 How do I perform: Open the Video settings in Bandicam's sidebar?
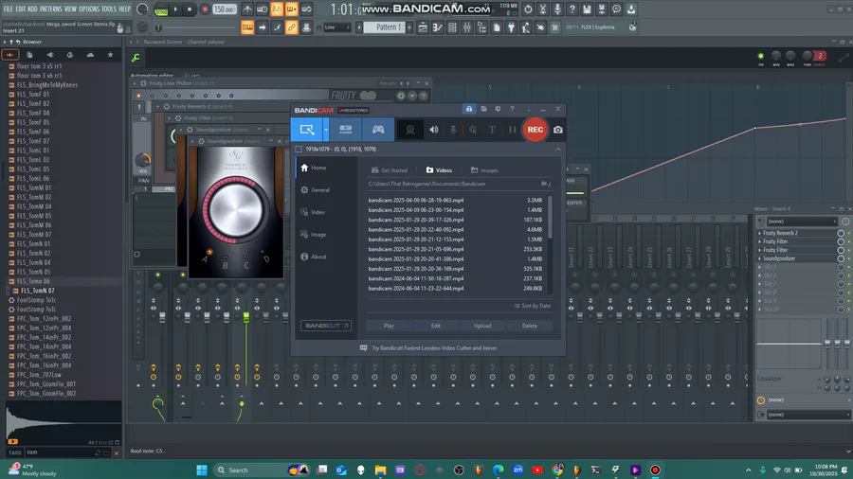pos(314,212)
